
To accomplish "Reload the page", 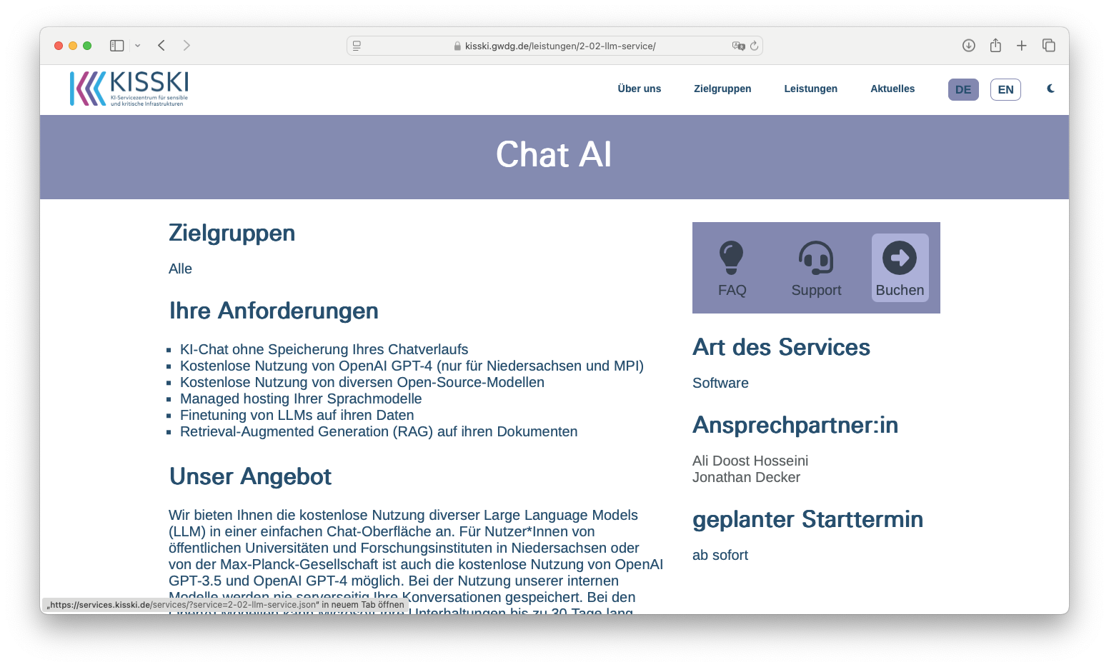I will pos(755,45).
